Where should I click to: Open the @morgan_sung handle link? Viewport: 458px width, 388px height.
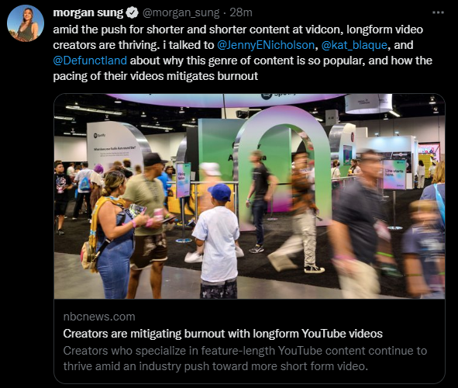pos(181,12)
